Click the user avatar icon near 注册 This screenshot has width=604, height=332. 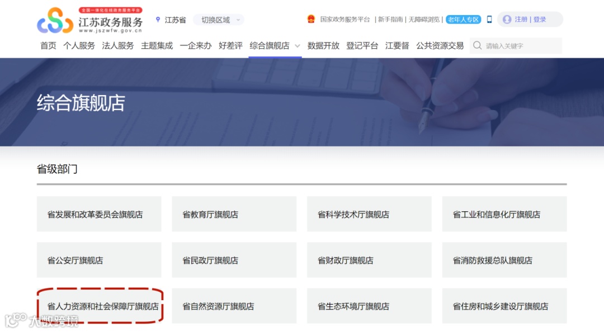[507, 20]
